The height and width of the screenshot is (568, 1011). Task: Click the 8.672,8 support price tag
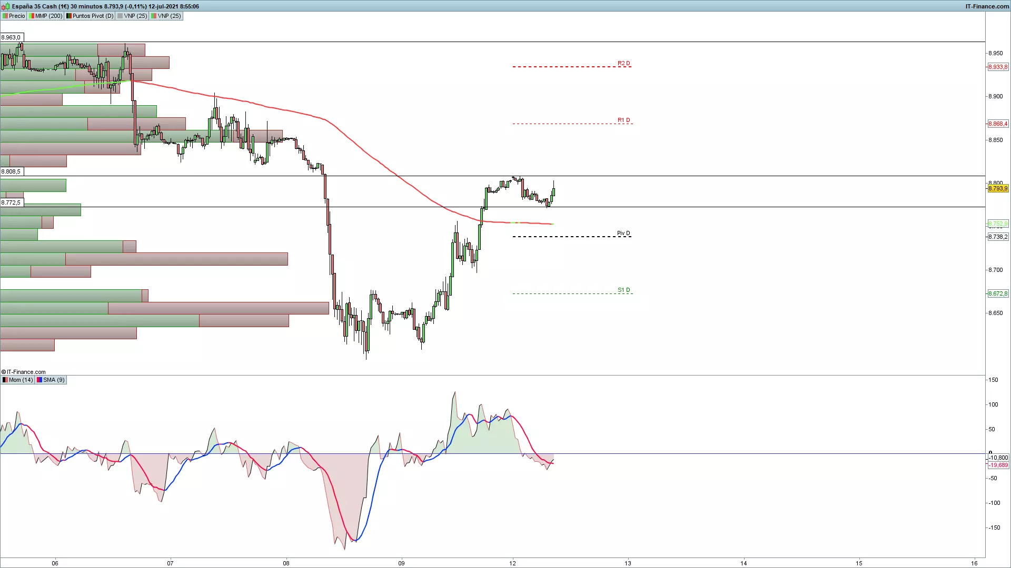pos(998,293)
